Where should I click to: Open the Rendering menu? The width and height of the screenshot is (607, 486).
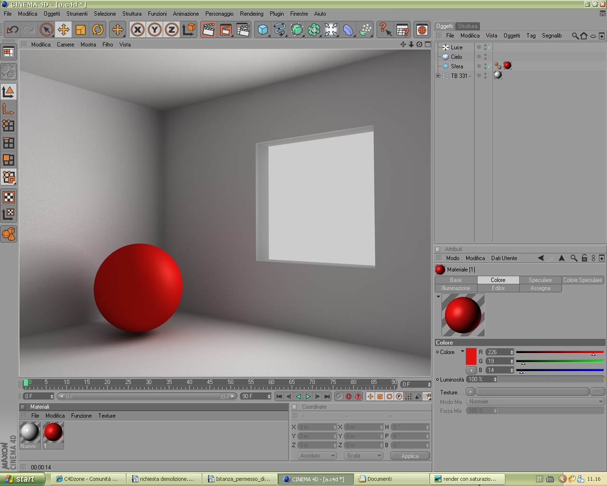tap(251, 14)
